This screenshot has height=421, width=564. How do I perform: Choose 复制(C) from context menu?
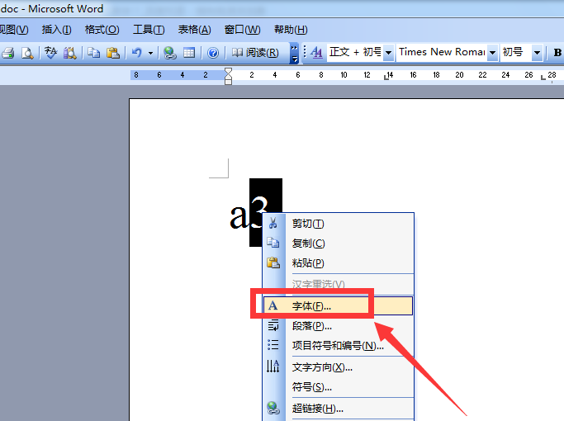point(338,244)
